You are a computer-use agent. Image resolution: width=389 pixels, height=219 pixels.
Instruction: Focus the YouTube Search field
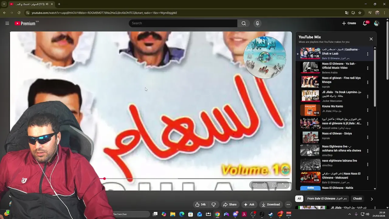pos(183,23)
